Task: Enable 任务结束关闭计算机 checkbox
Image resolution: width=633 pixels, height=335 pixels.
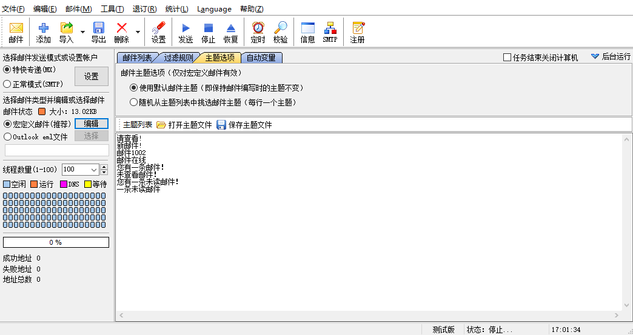Action: pyautogui.click(x=507, y=58)
